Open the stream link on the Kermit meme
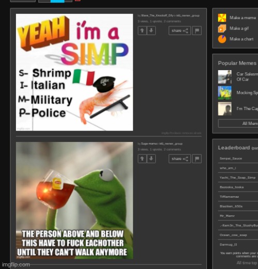The width and height of the screenshot is (258, 269). (x=171, y=144)
